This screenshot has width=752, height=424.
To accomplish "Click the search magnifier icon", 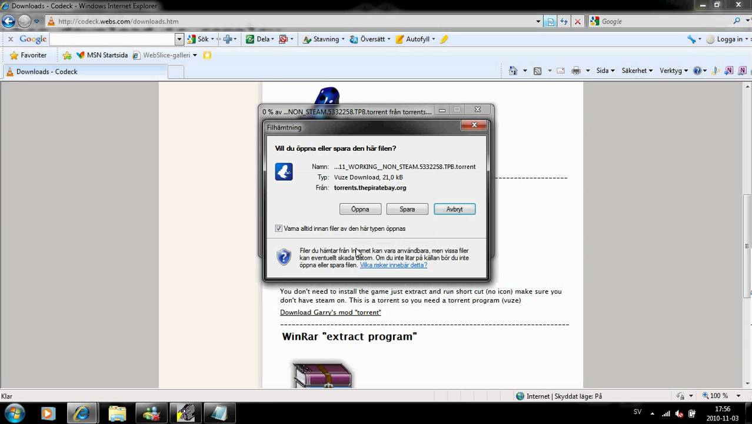I will coord(737,21).
